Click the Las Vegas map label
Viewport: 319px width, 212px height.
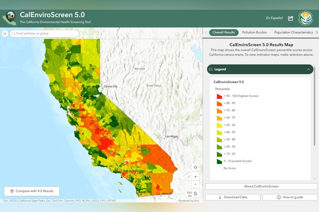172,136
